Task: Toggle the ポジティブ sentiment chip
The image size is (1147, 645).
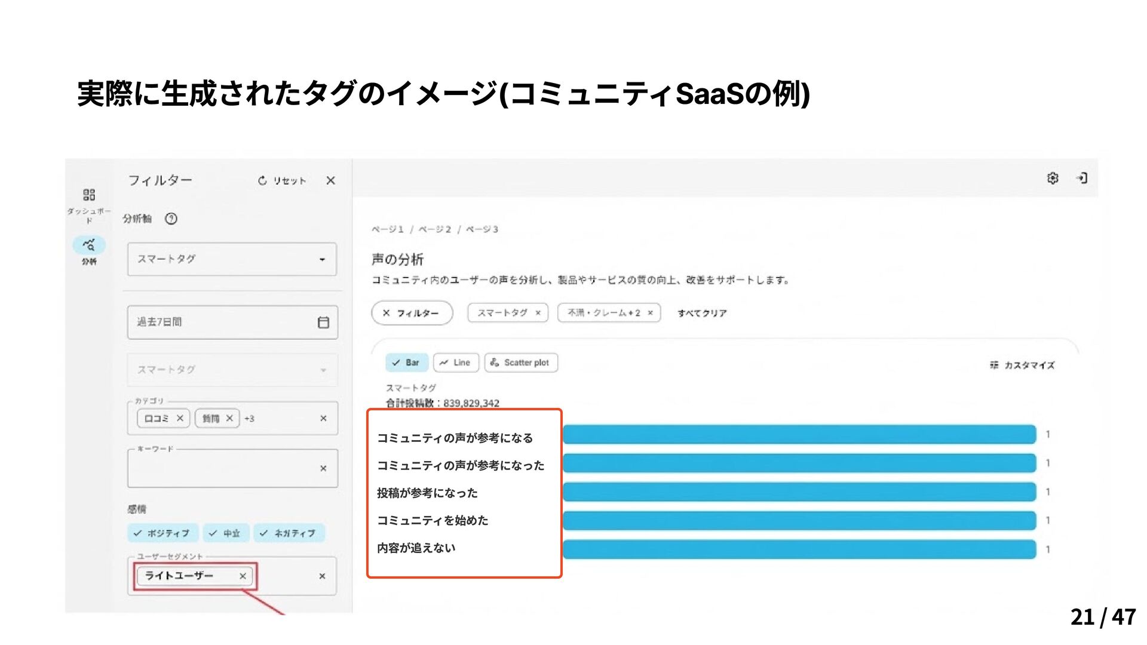Action: [162, 533]
